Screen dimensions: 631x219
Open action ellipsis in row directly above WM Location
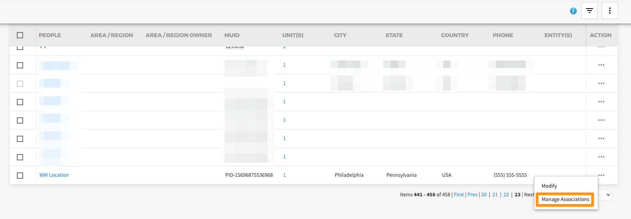coord(601,157)
